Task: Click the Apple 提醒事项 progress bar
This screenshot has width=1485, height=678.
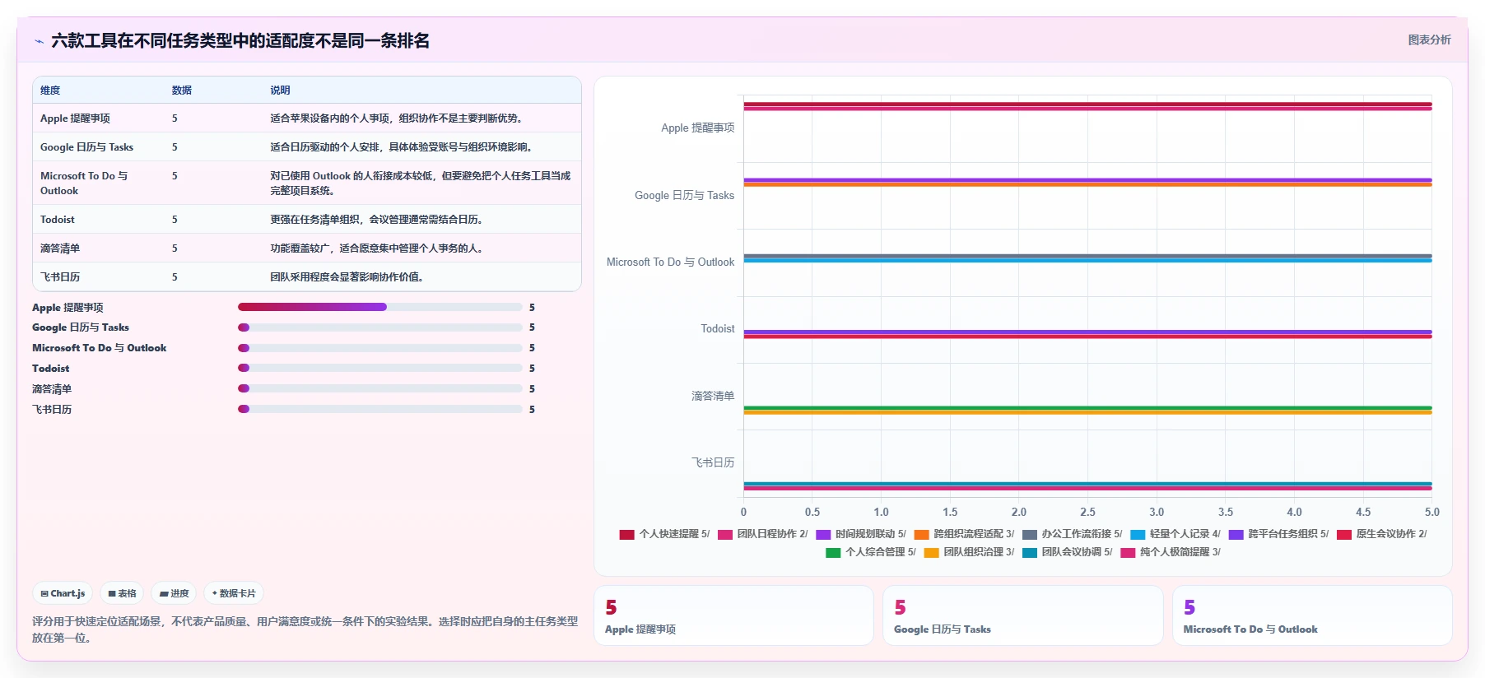Action: (x=380, y=307)
